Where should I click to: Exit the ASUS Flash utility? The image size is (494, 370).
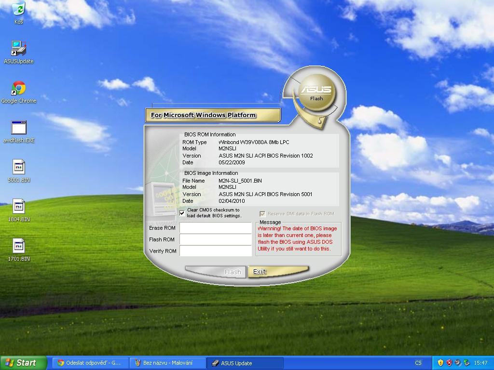[x=278, y=272]
